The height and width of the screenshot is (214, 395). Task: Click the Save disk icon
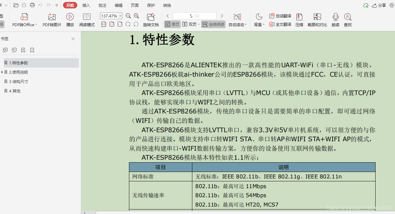pyautogui.click(x=24, y=5)
